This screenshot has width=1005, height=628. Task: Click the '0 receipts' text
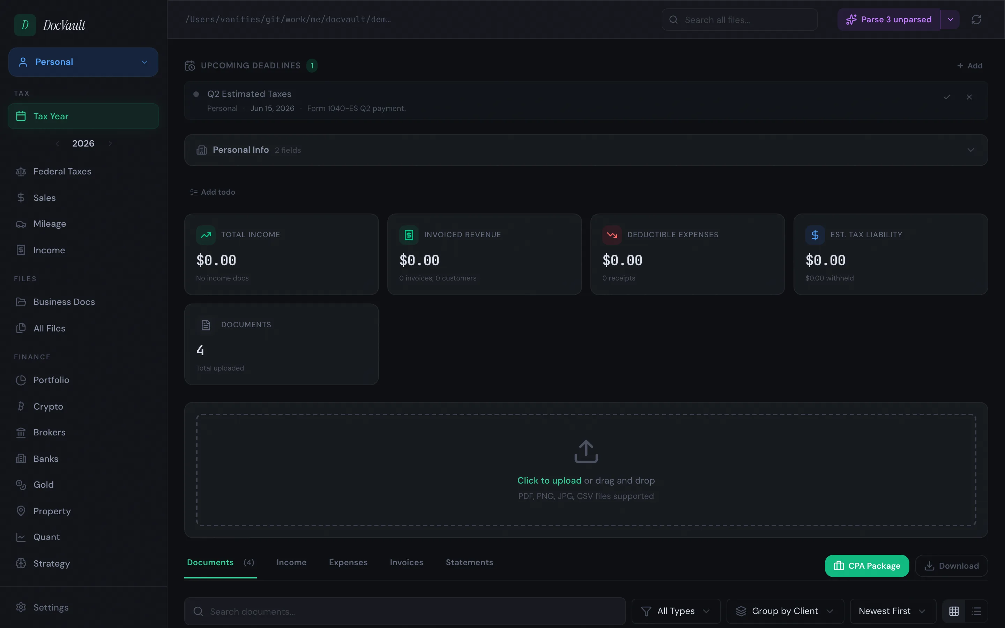point(619,278)
